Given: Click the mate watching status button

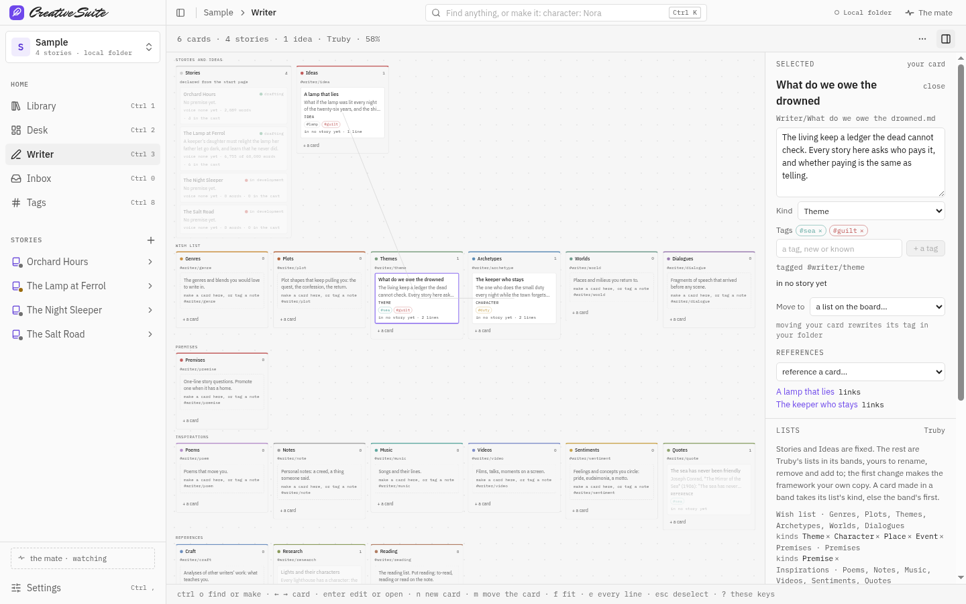Looking at the screenshot, I should (83, 558).
